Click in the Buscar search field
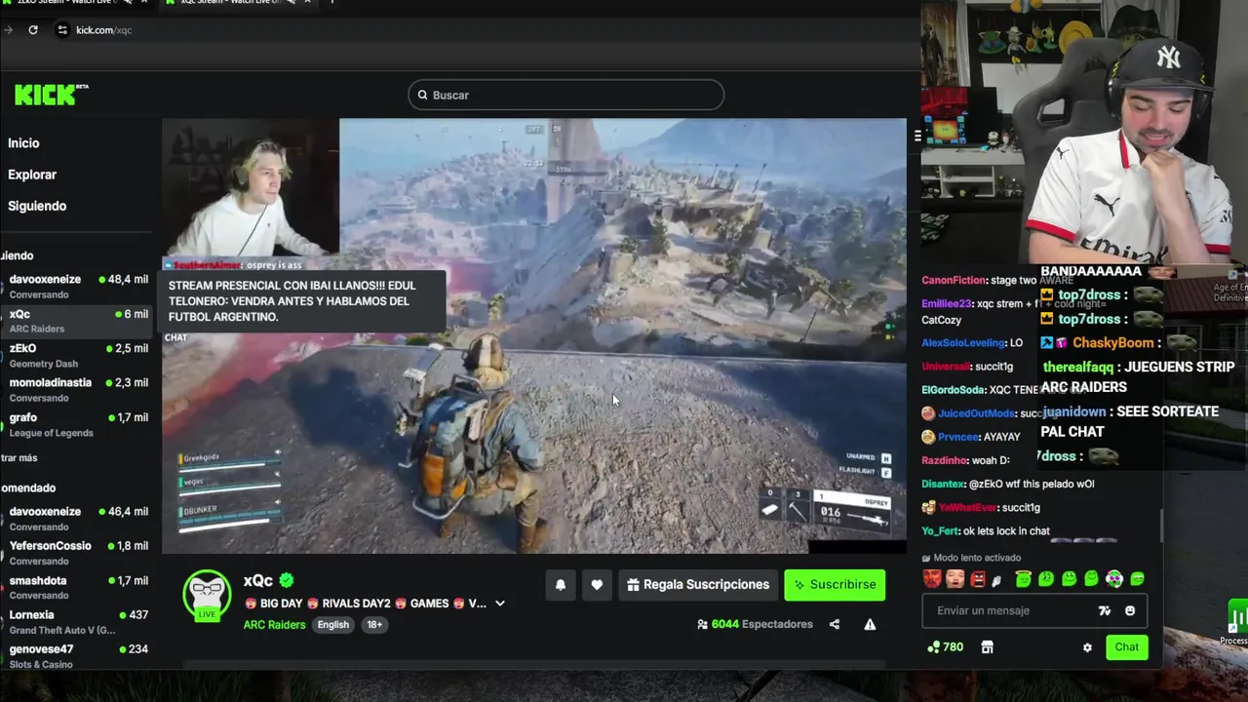The image size is (1248, 702). click(x=565, y=95)
